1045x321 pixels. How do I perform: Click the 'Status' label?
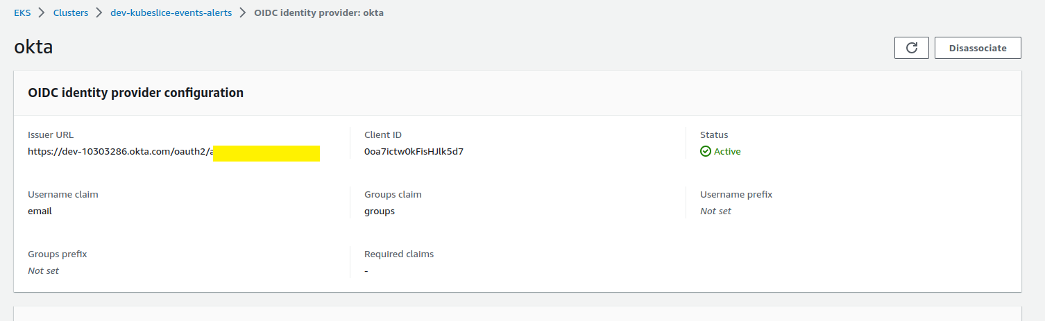point(714,135)
